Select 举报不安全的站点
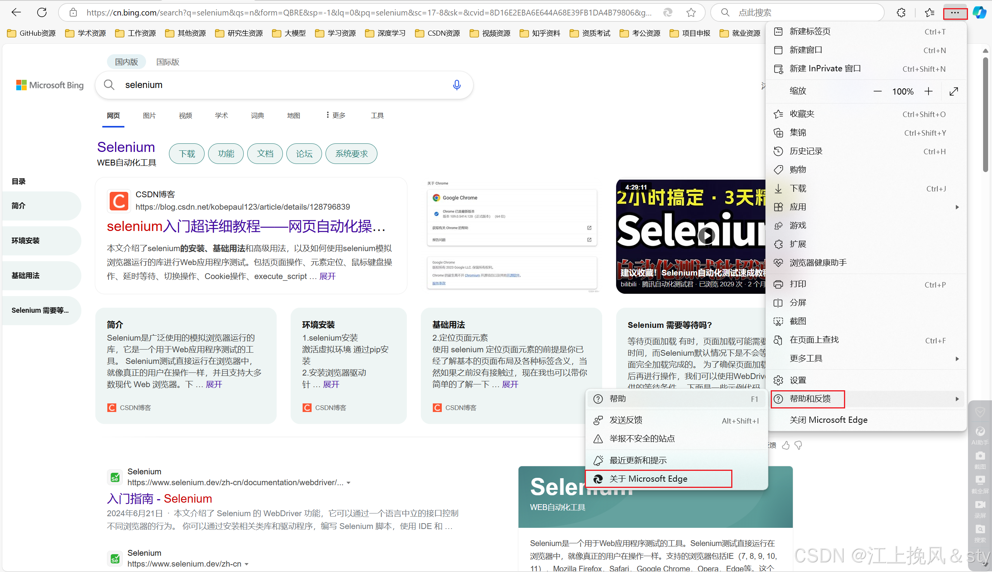The image size is (992, 572). point(676,439)
